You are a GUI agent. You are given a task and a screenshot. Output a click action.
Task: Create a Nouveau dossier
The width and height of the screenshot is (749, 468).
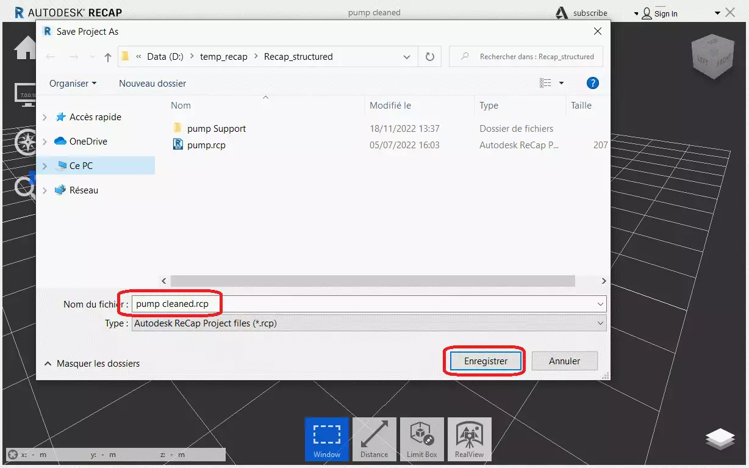click(x=152, y=83)
